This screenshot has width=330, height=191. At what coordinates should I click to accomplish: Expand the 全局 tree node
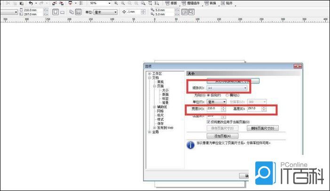click(x=149, y=132)
